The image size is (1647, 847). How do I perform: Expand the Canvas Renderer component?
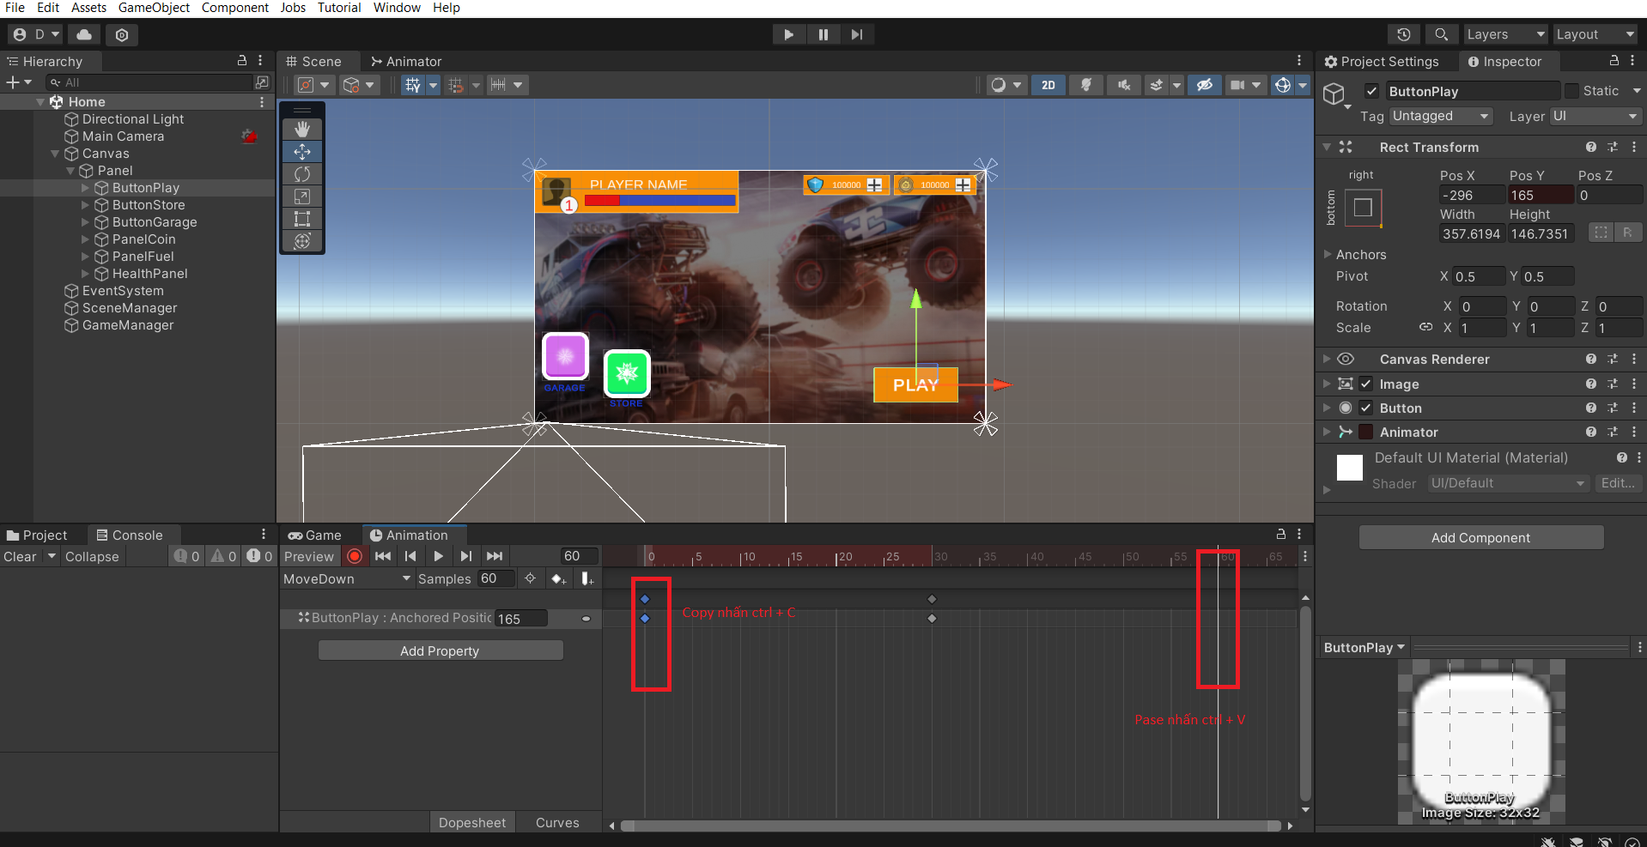pyautogui.click(x=1327, y=359)
